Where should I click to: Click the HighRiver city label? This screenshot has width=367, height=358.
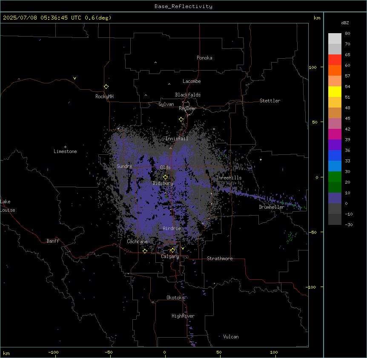click(183, 316)
